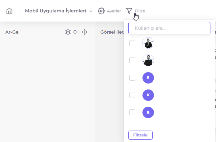The width and height of the screenshot is (216, 142).
Task: Select the purple E user avatar
Action: (148, 78)
